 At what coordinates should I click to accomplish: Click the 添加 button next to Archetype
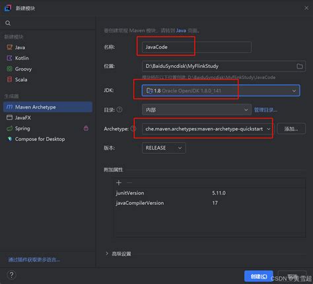click(291, 128)
